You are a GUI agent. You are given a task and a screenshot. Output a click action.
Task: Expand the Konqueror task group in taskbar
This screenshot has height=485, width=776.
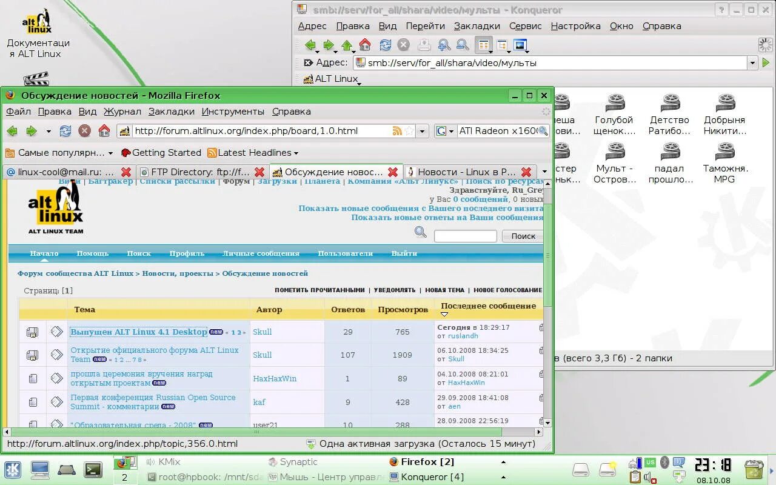(503, 477)
